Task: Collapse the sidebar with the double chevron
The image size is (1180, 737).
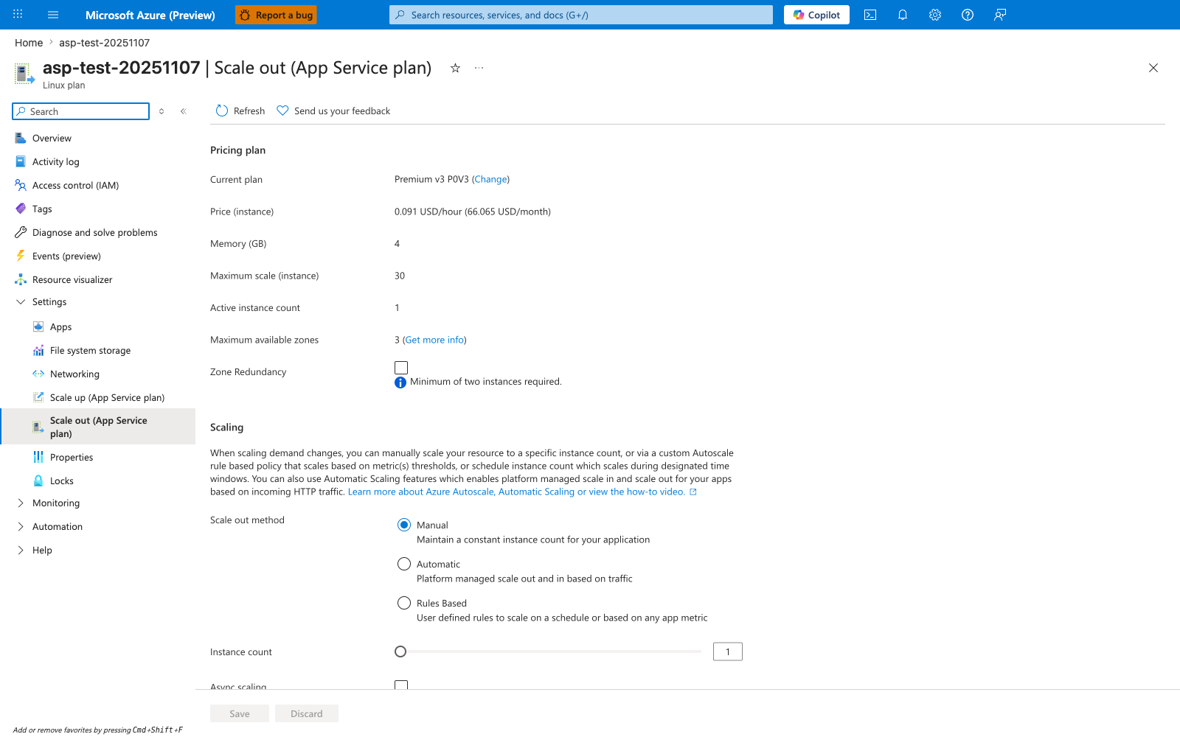Action: click(184, 111)
